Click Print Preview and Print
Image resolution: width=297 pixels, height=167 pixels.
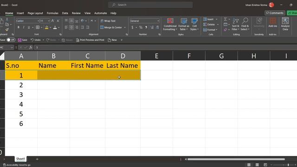click(x=90, y=40)
